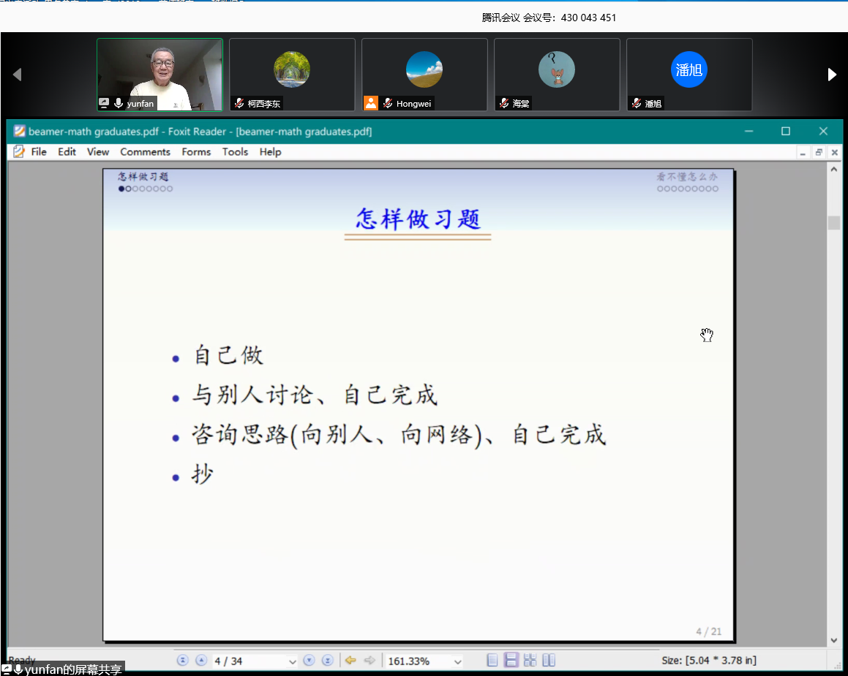Viewport: 848px width, 676px height.
Task: Open the Forms menu
Action: click(x=196, y=152)
